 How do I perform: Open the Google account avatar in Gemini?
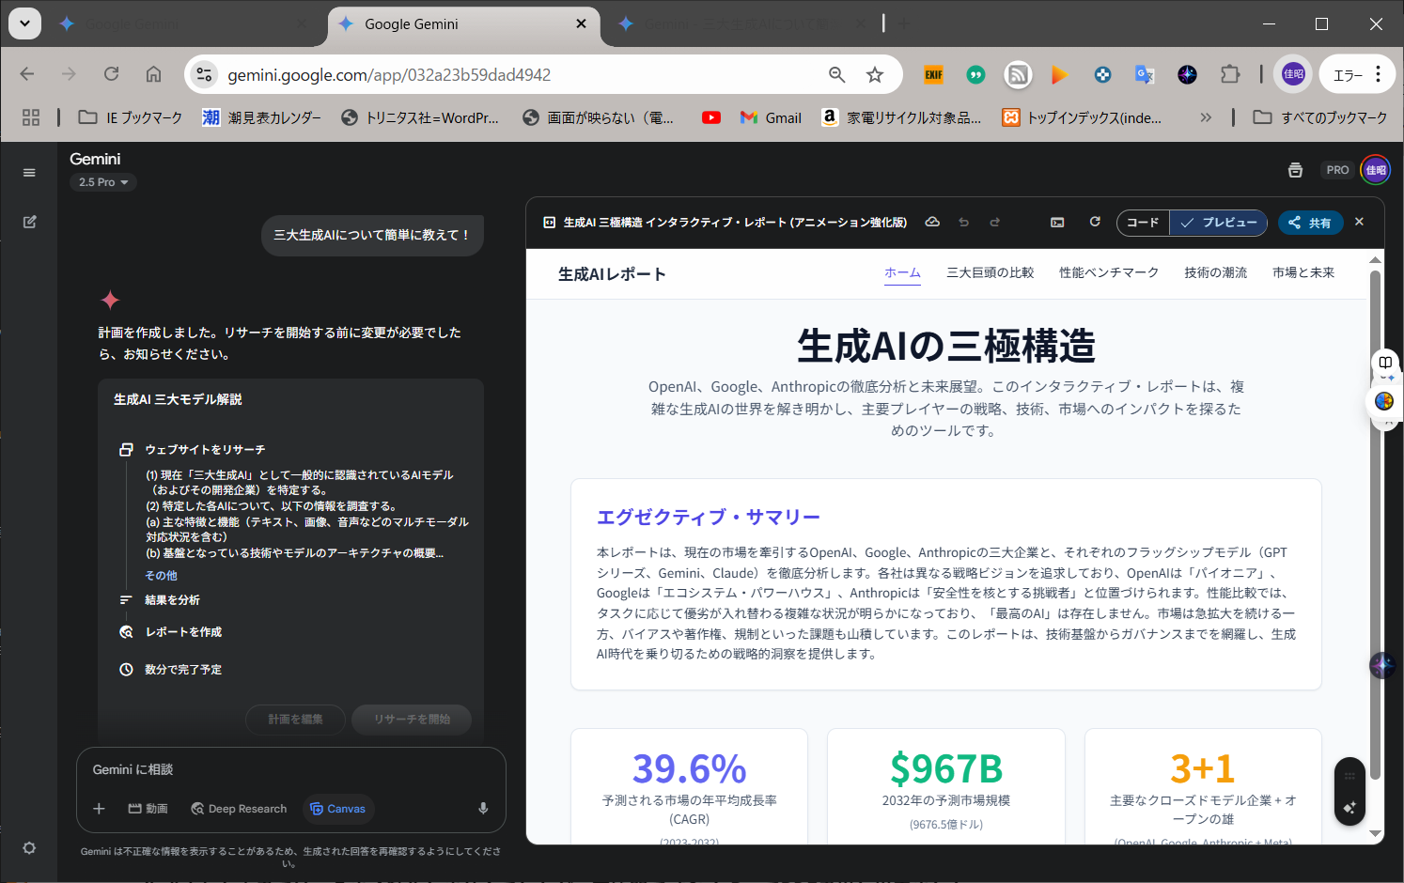click(x=1376, y=170)
